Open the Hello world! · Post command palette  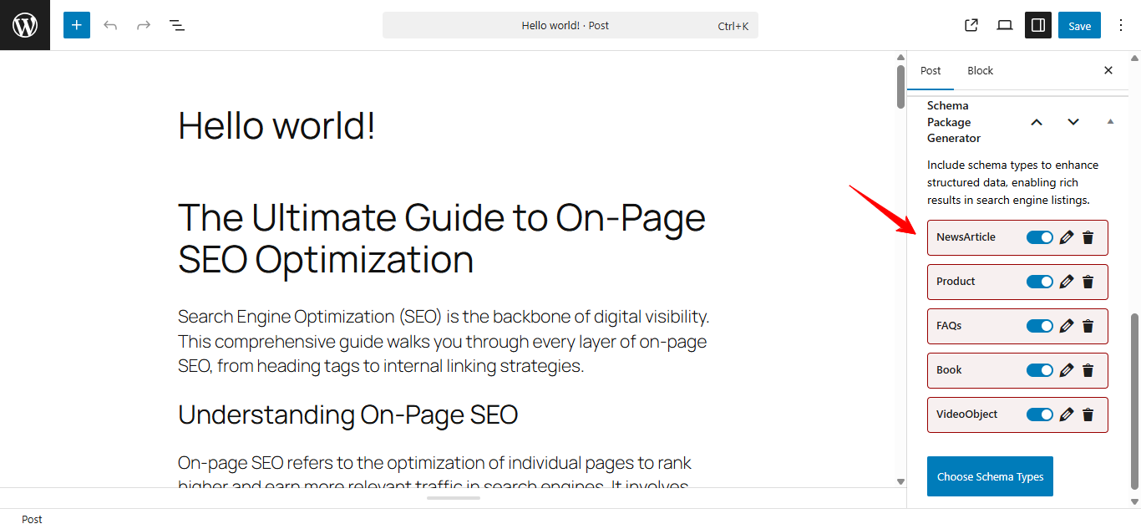[x=570, y=25]
